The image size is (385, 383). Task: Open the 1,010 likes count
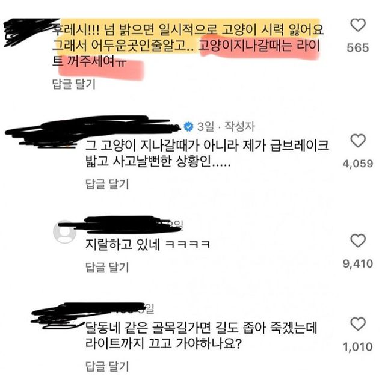358,347
